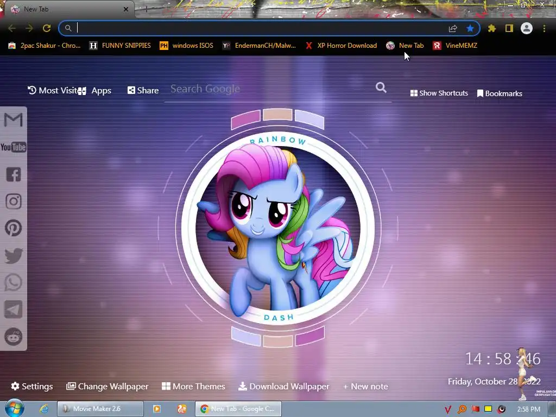Viewport: 556px width, 417px height.
Task: Open VineMEMZ bookmark
Action: (455, 46)
